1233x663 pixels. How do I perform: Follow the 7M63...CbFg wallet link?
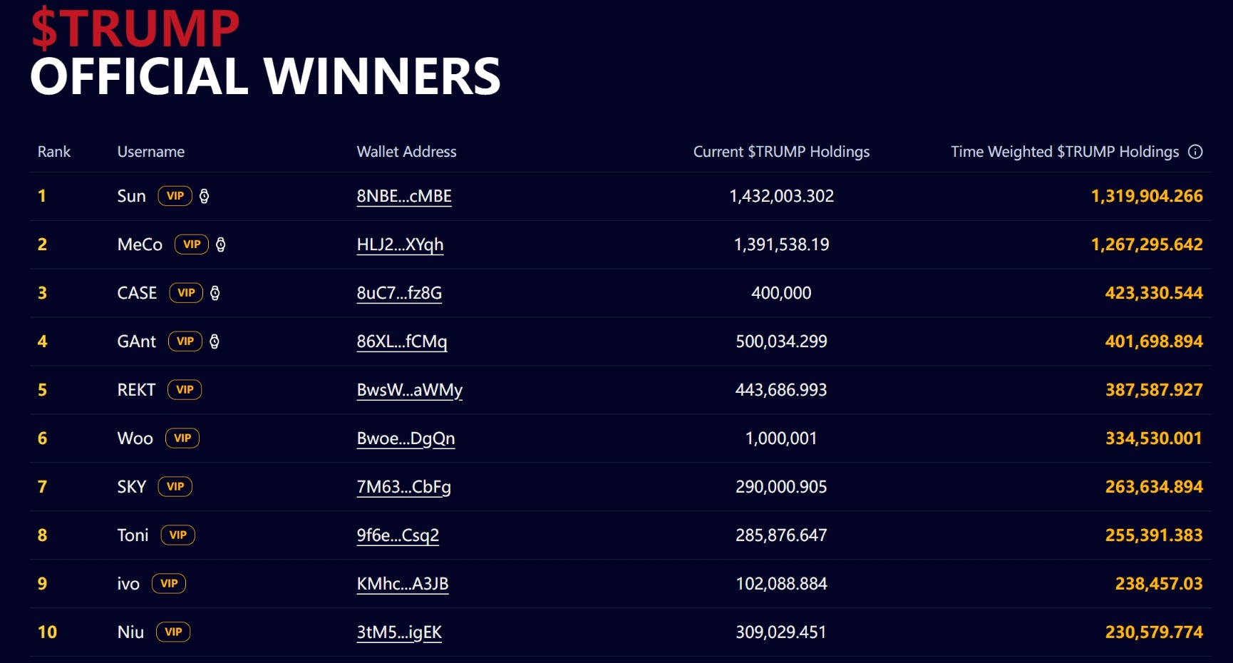[404, 487]
